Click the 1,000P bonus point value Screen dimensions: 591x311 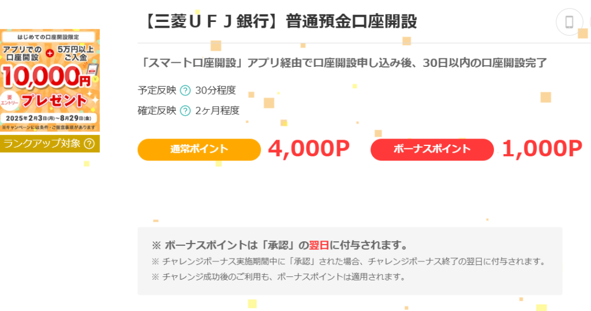point(542,149)
